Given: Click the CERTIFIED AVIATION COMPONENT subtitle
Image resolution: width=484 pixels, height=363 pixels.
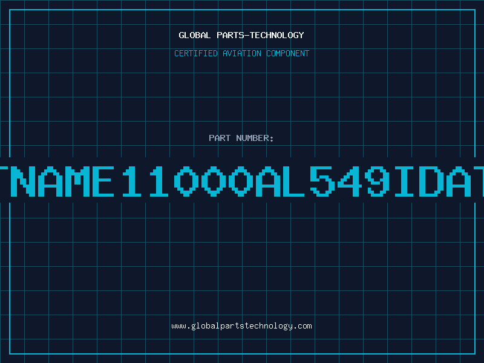Looking at the screenshot, I should 241,53.
